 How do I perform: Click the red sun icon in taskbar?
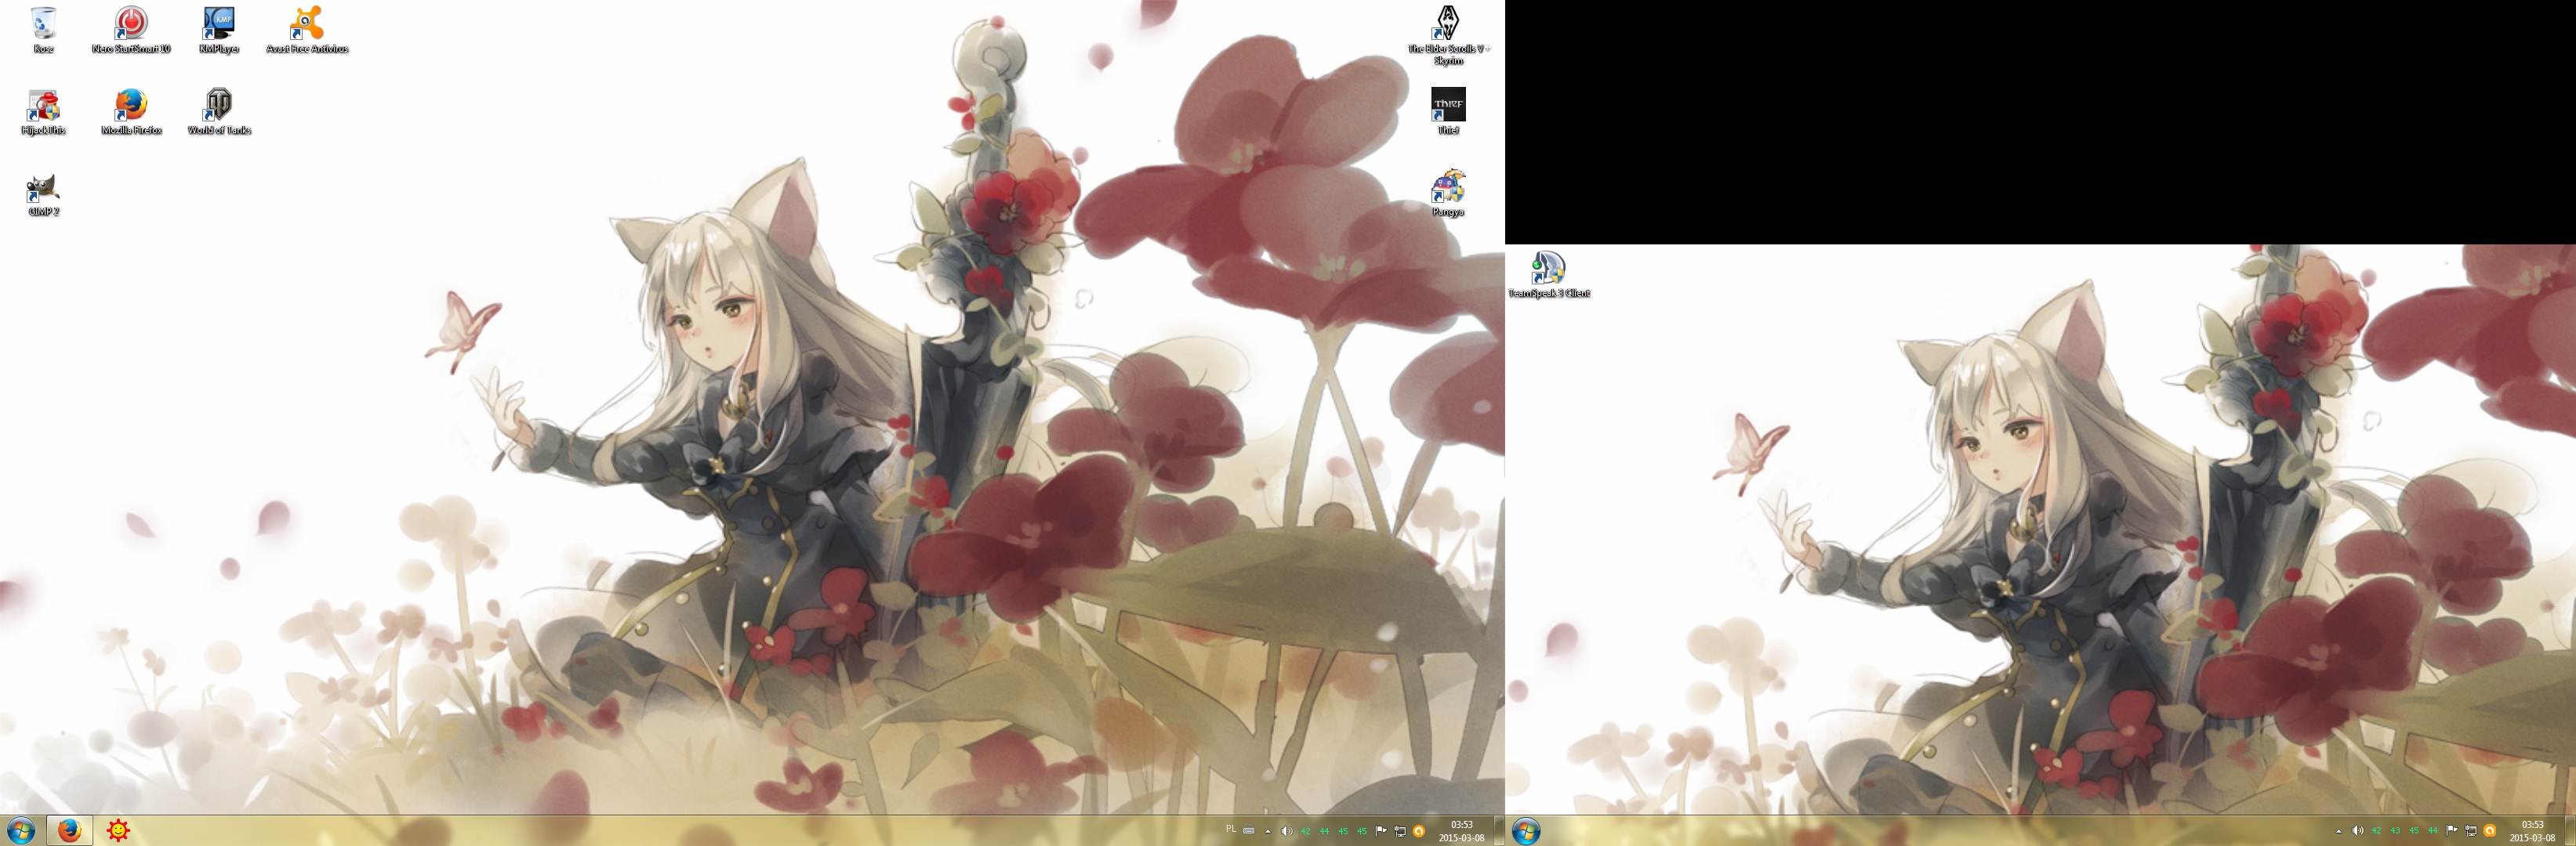click(118, 830)
